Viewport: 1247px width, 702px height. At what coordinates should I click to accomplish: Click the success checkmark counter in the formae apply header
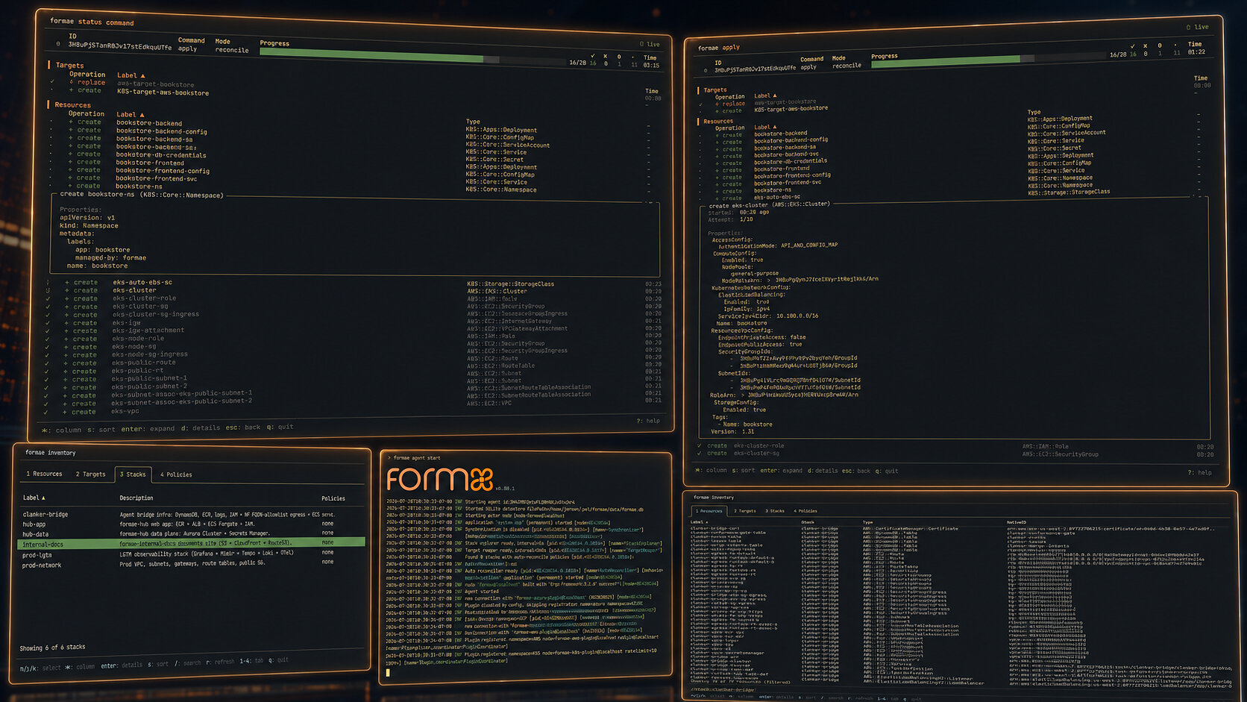click(1133, 50)
